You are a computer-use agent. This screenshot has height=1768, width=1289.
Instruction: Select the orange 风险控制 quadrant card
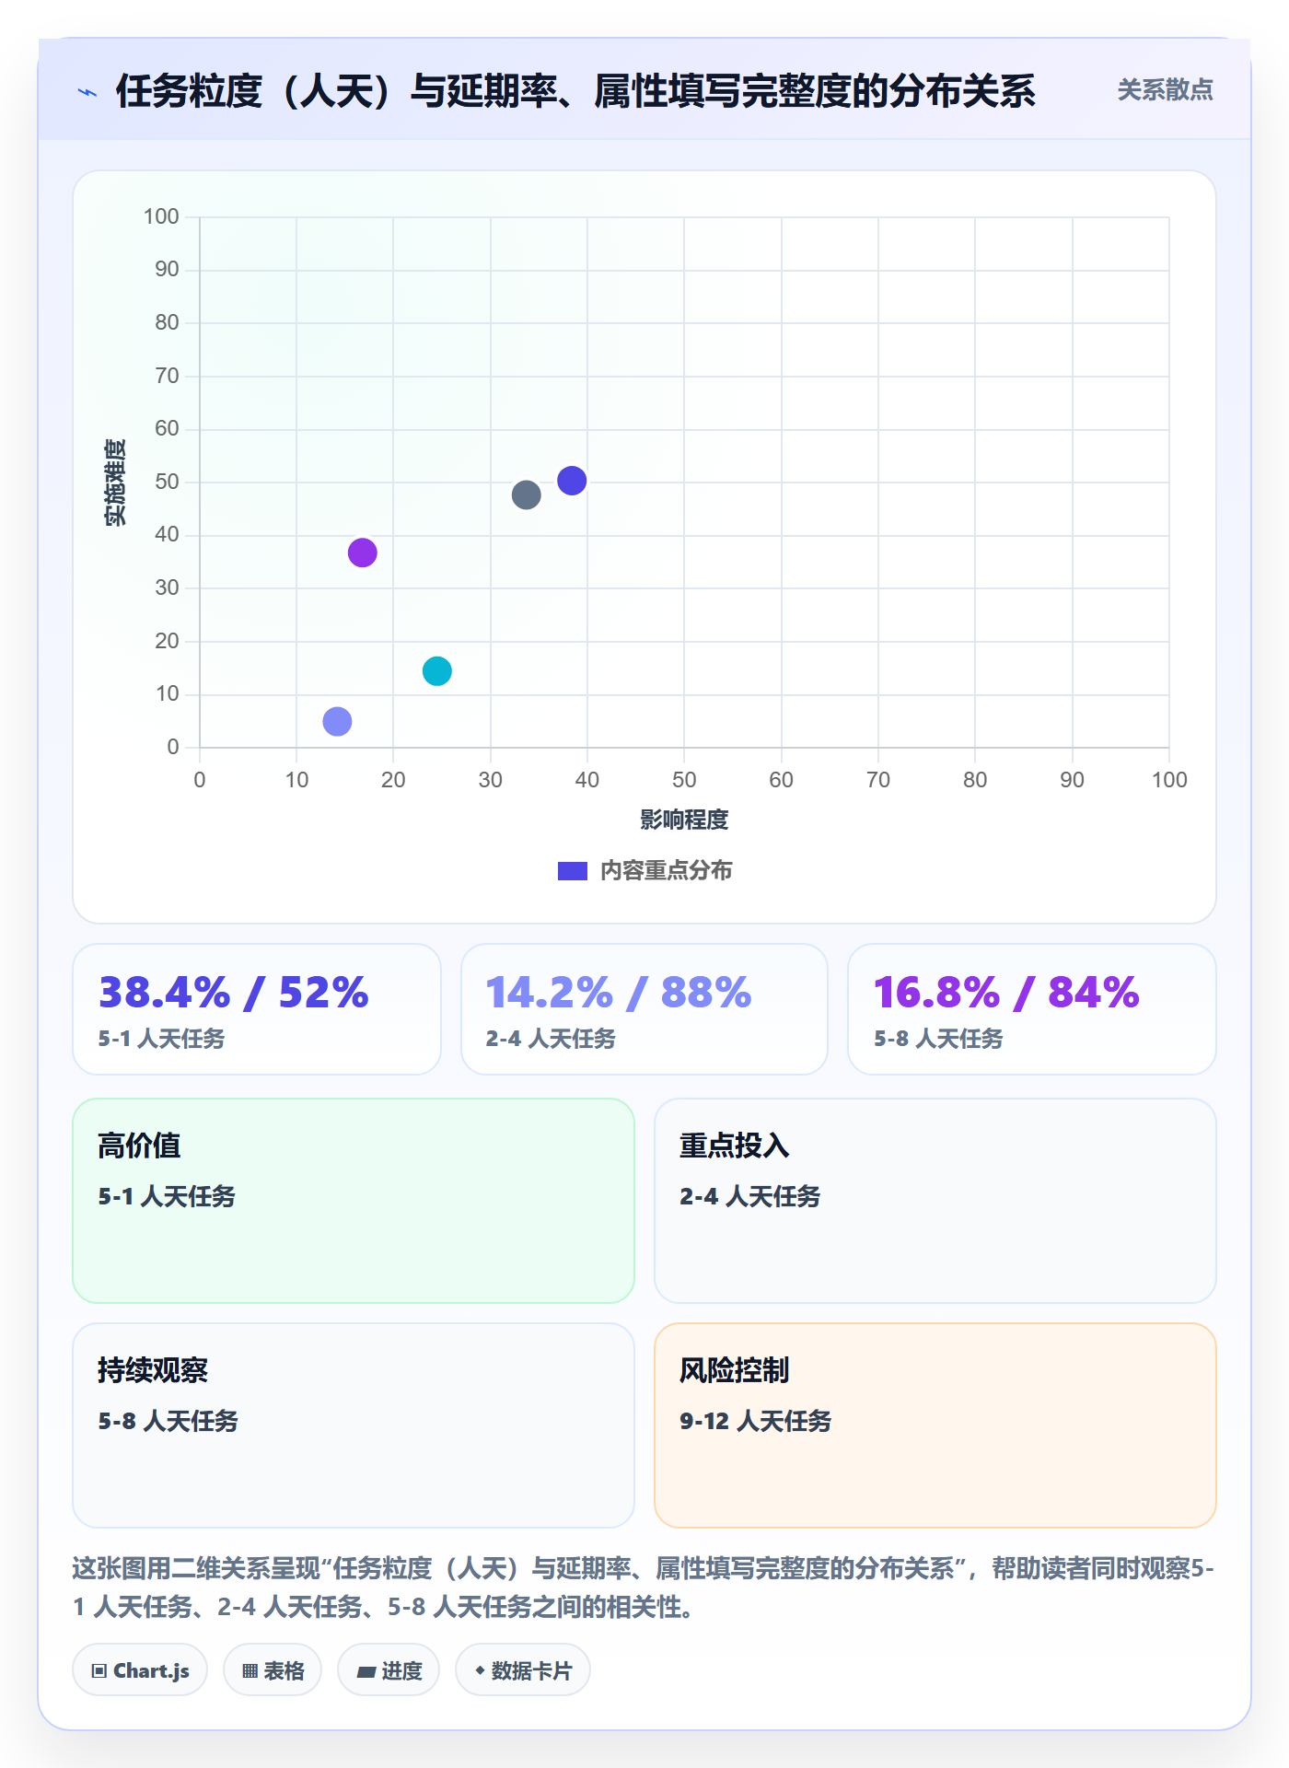click(x=935, y=1425)
